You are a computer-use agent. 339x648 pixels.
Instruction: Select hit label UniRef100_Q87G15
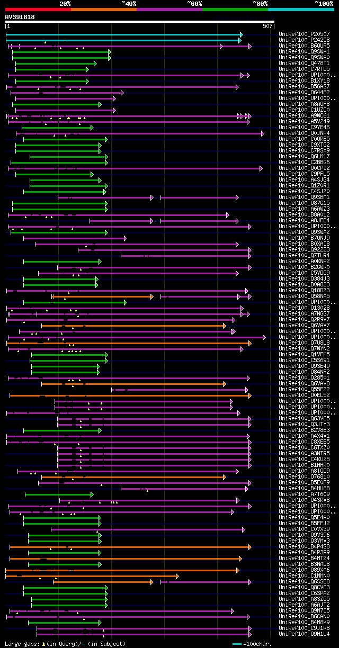click(x=304, y=203)
